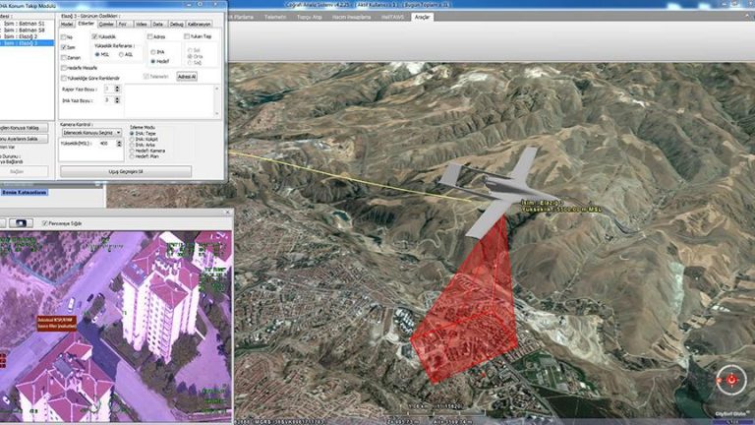Toggle the İsim label checkbox

[x=64, y=46]
